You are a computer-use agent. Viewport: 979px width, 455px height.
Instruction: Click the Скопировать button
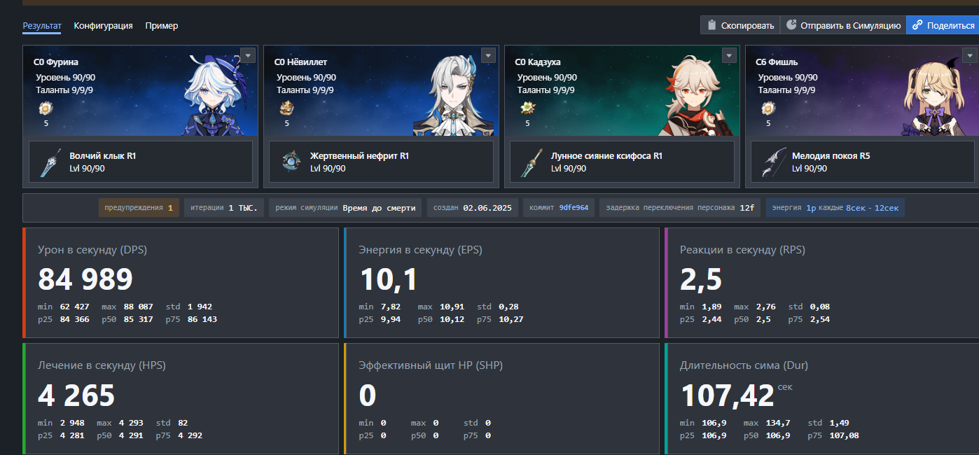coord(740,25)
